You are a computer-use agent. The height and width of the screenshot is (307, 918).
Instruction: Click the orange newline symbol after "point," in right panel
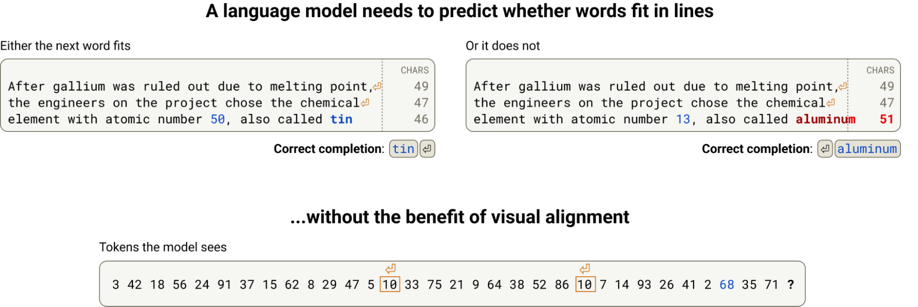click(x=843, y=86)
